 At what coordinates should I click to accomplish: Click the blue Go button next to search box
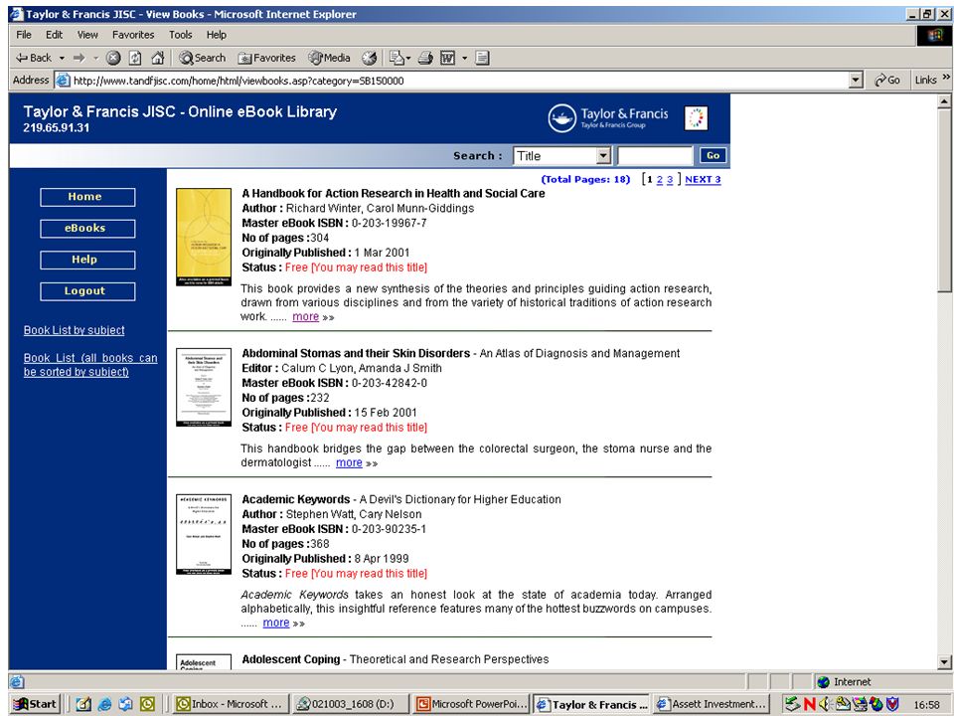[714, 156]
